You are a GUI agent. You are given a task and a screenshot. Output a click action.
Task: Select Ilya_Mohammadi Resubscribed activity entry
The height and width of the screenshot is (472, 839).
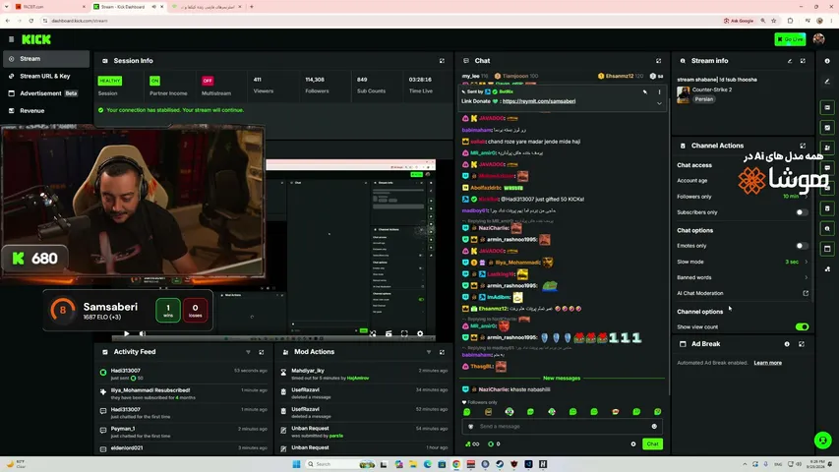coord(183,394)
